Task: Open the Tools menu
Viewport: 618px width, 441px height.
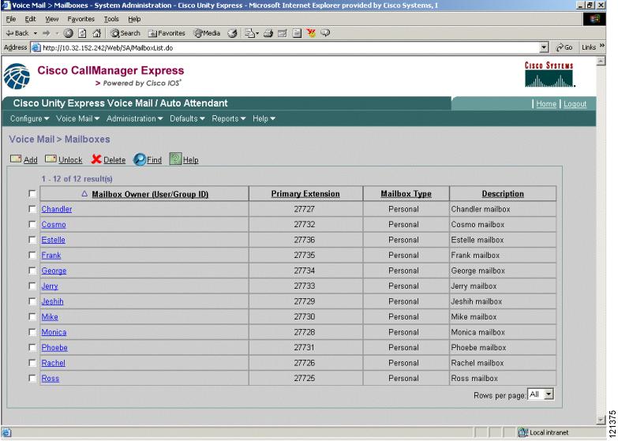Action: click(x=111, y=19)
